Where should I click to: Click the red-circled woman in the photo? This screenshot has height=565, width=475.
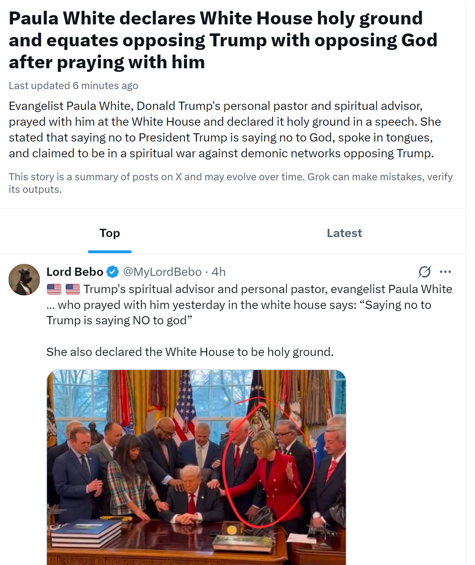[x=270, y=467]
